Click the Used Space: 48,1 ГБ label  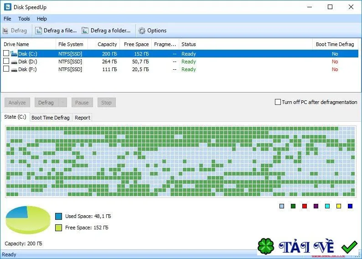pyautogui.click(x=88, y=216)
